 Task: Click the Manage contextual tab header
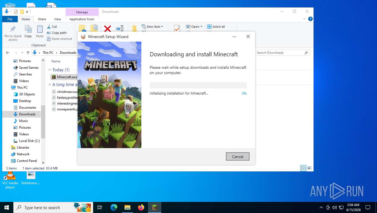82,12
